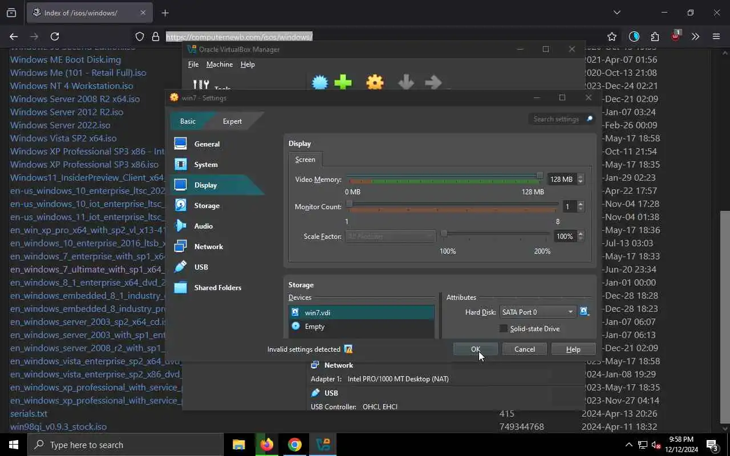
Task: Open the Hard Disk SATA Port dropdown
Action: [537, 312]
